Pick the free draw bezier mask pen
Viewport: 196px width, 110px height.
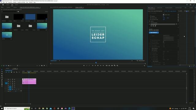click(x=155, y=26)
